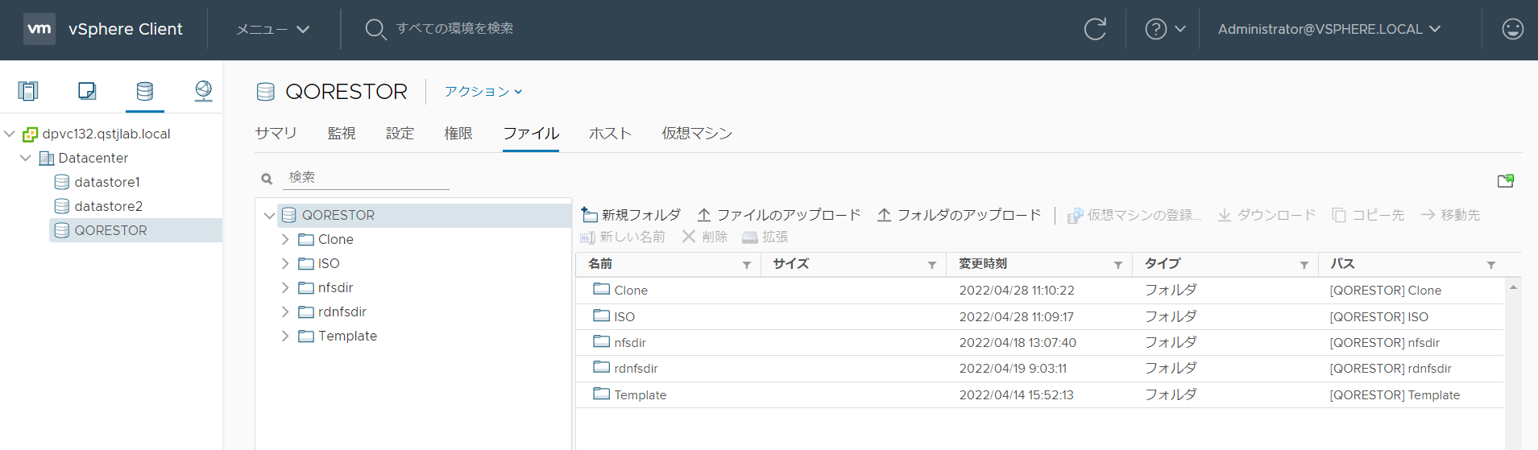
Task: Expand the Clone folder in file tree
Action: tap(285, 239)
